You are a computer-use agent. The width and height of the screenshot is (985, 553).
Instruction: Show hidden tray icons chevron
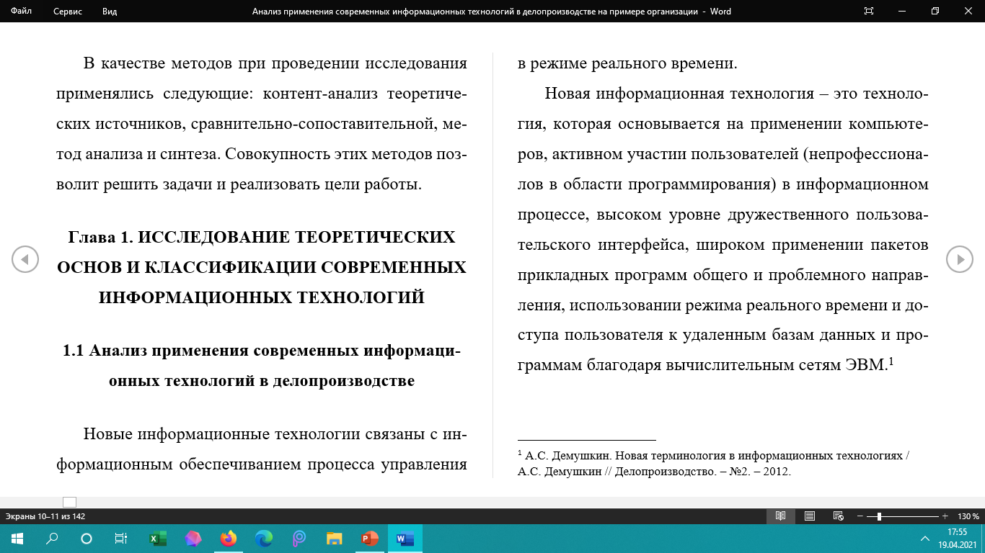pyautogui.click(x=925, y=539)
